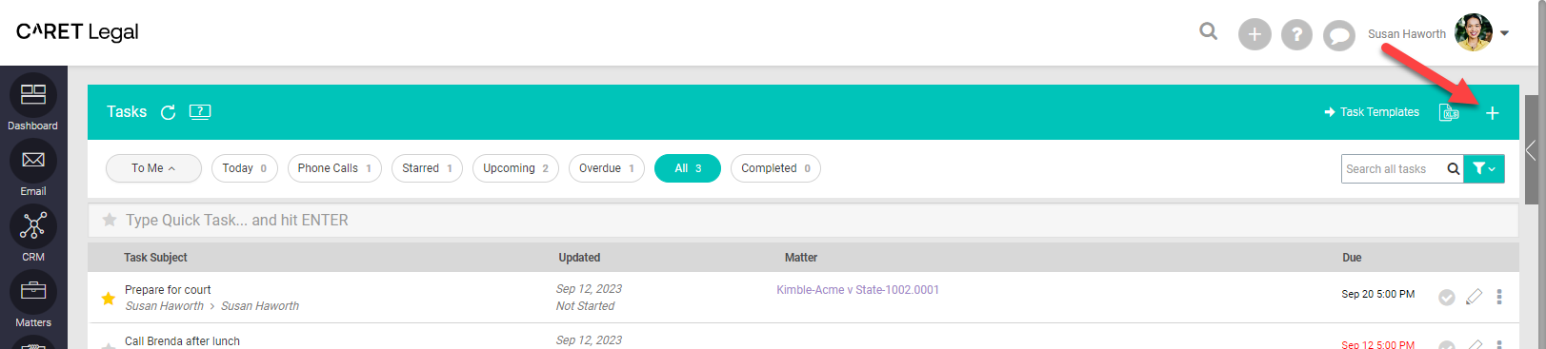Click the Type Quick Task input field
Viewport: 1546px width, 349px height.
(803, 221)
